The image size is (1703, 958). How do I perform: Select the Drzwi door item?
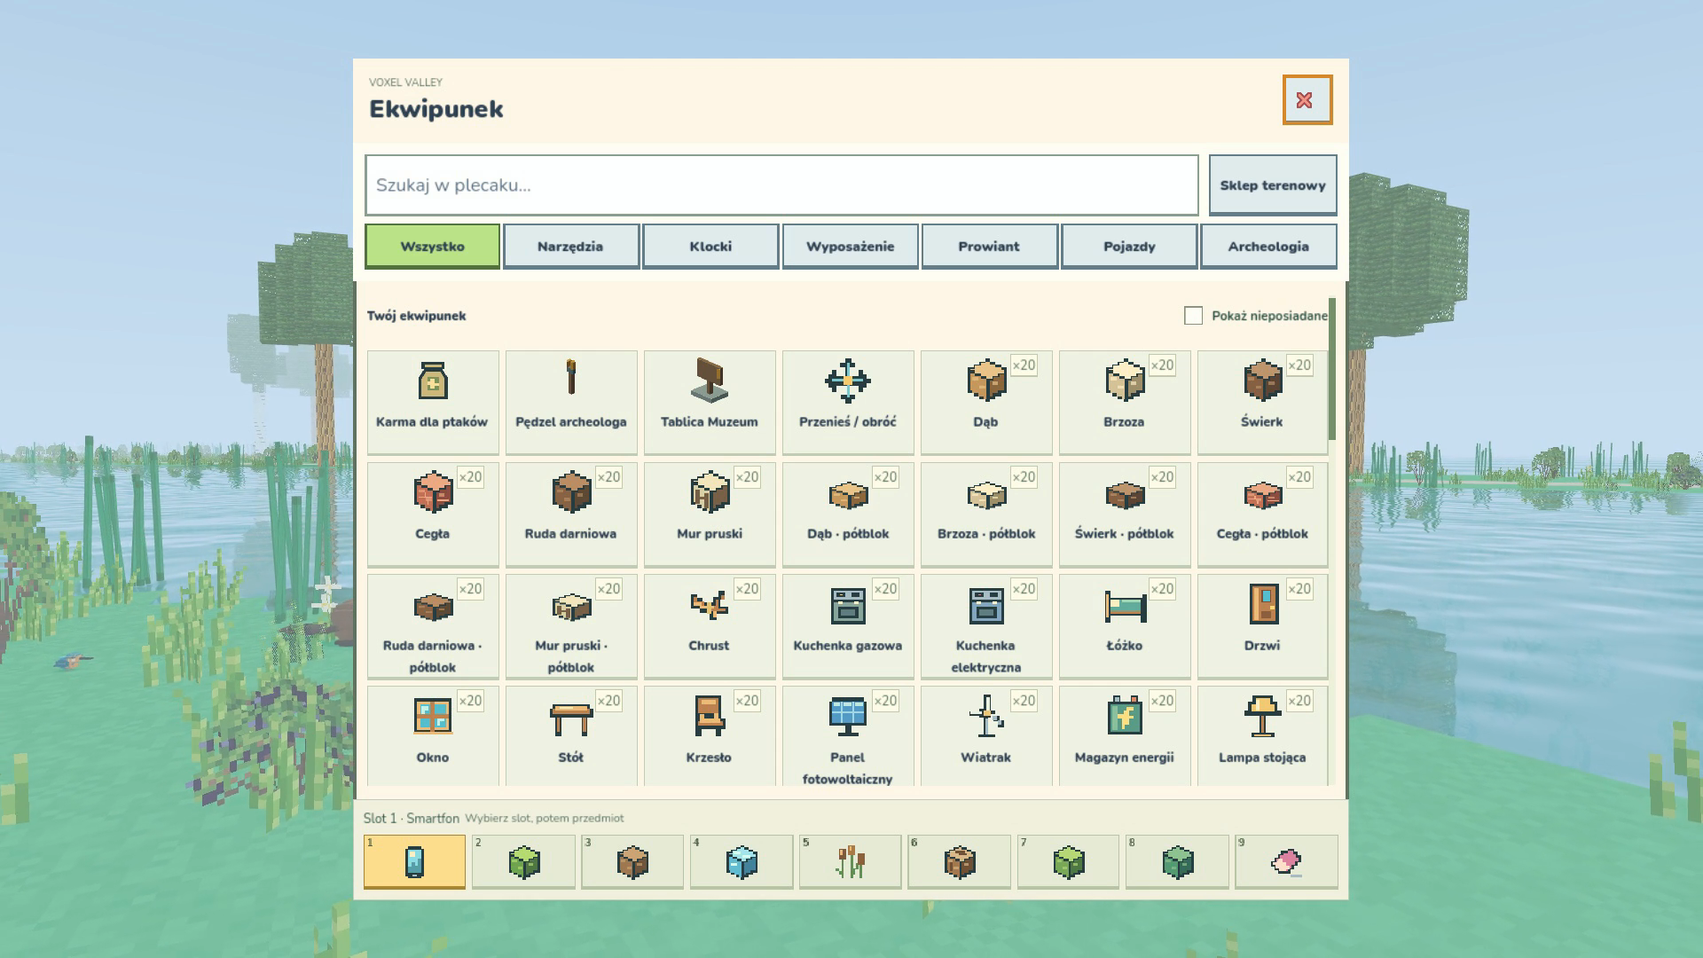tap(1262, 625)
